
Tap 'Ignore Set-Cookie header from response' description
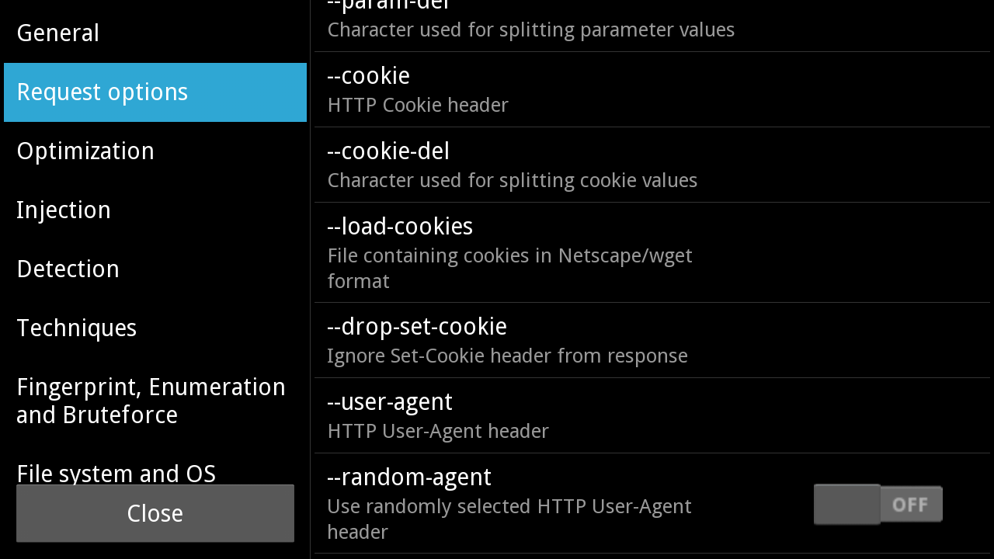coord(507,356)
